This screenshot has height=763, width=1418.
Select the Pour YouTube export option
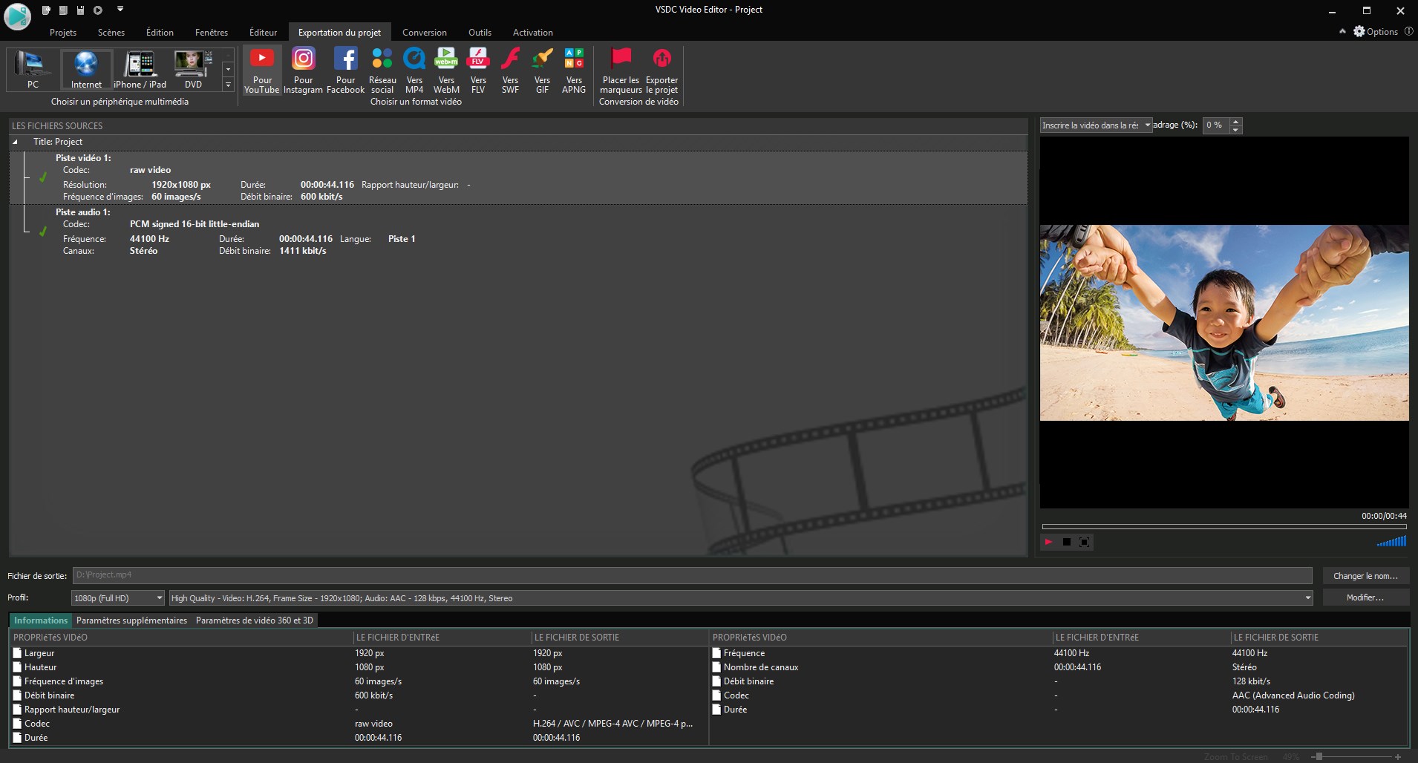[262, 70]
